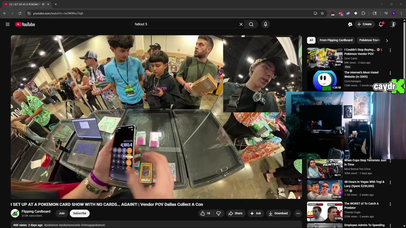Image resolution: width=406 pixels, height=228 pixels.
Task: Open the Chrome three-dot menu
Action: click(401, 13)
